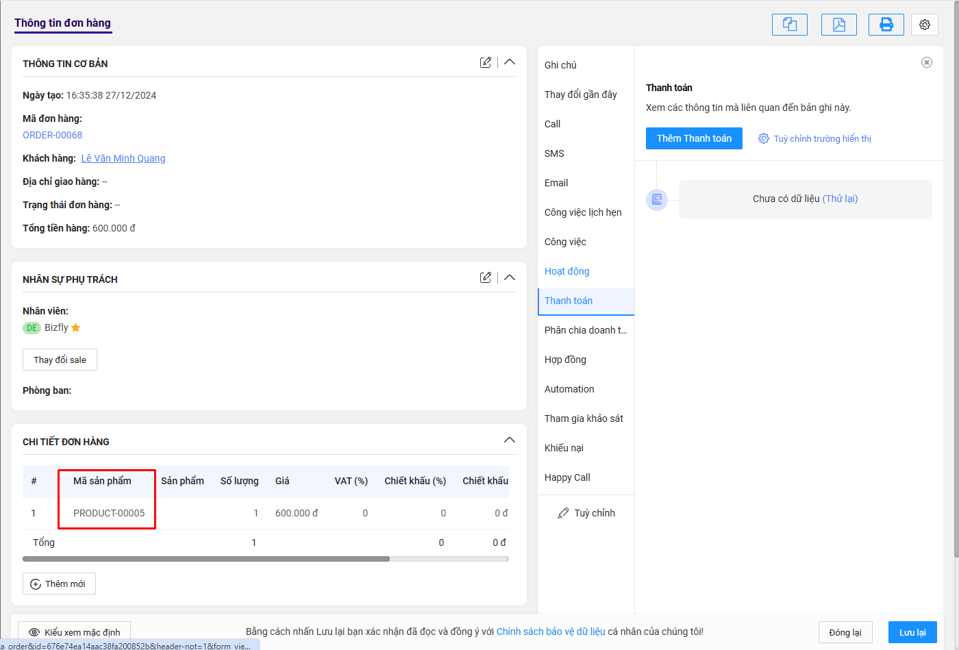Image resolution: width=959 pixels, height=650 pixels.
Task: Open Chính sách bảo vệ dữ liệu link
Action: tap(551, 632)
